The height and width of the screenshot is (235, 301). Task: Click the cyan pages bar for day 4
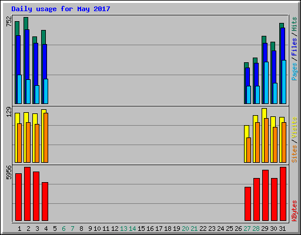click(46, 92)
